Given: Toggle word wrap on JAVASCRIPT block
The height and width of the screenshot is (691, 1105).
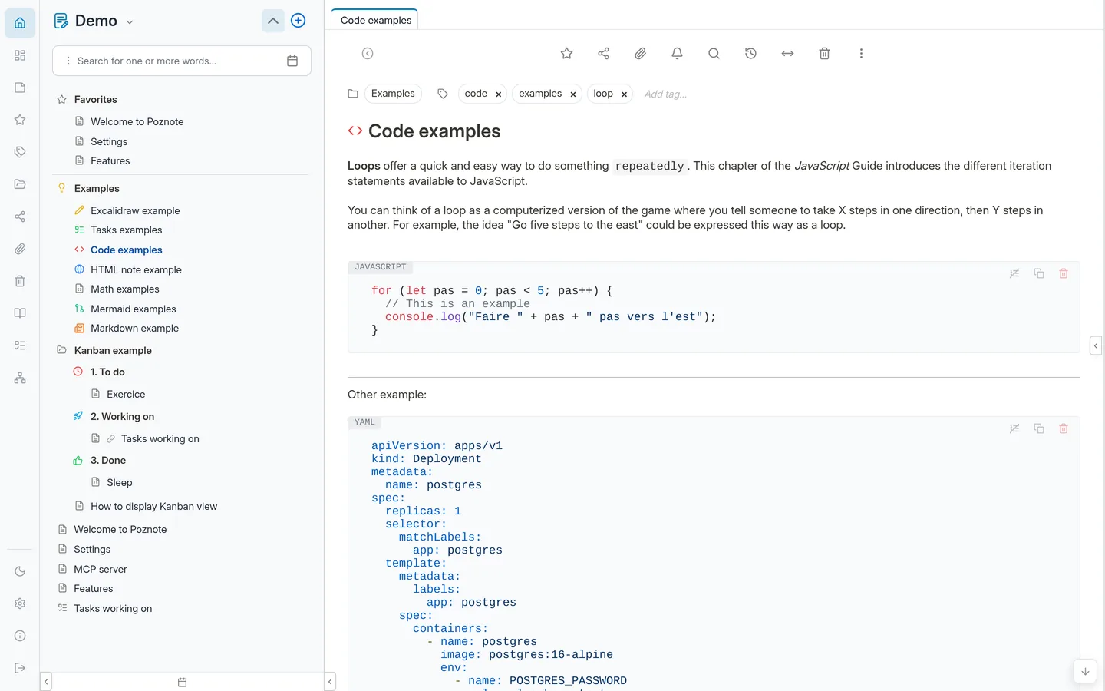Looking at the screenshot, I should pyautogui.click(x=1014, y=273).
